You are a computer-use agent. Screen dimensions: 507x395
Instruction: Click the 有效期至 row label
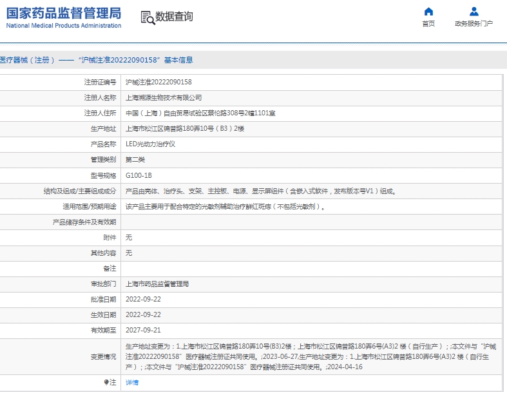click(104, 331)
